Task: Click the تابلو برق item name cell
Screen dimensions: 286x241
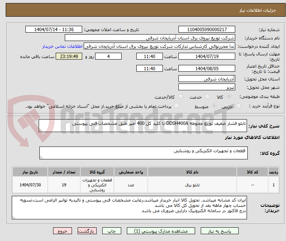Action: [192, 185]
